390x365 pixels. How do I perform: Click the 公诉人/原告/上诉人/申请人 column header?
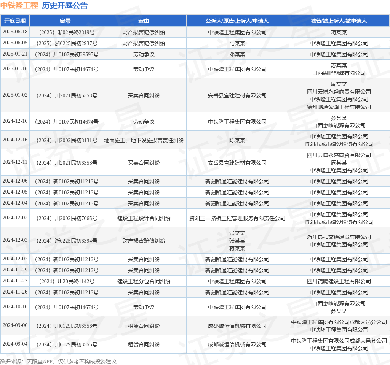pos(237,21)
